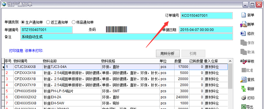The height and width of the screenshot is (109, 264).
Task: Click the 备注 remarks field
Action: pyautogui.click(x=127, y=37)
